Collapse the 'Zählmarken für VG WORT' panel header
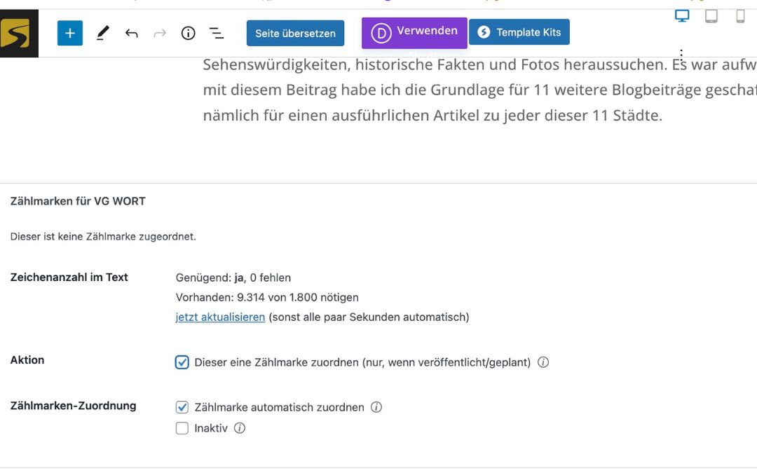This screenshot has height=473, width=757. (78, 201)
